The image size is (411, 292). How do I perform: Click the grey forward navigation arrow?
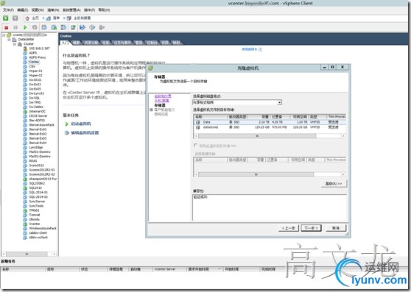[x=15, y=18]
